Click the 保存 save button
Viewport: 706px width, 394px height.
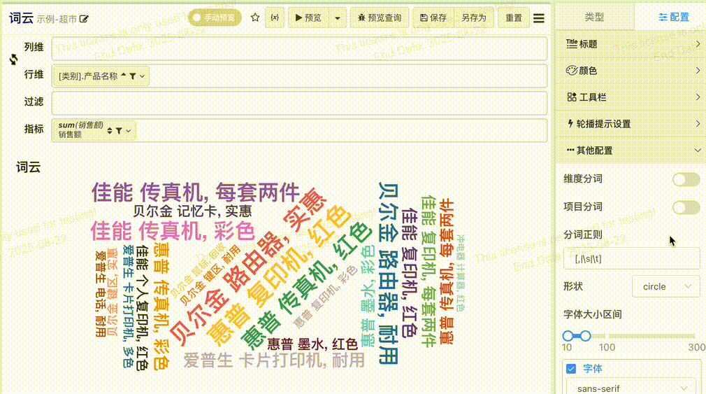coord(433,17)
